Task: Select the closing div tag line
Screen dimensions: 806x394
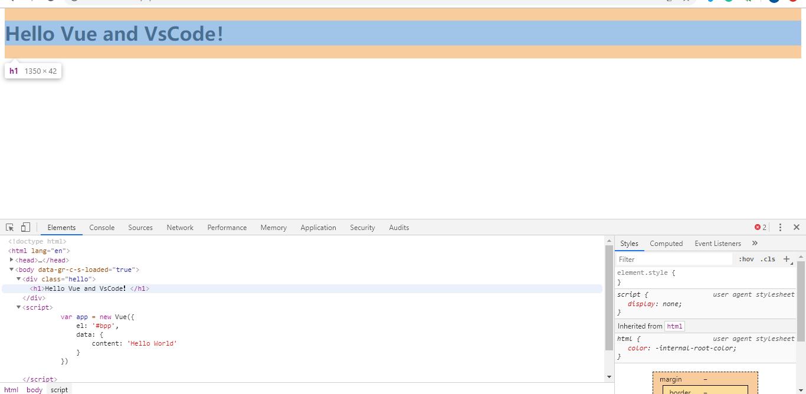Action: pos(34,298)
